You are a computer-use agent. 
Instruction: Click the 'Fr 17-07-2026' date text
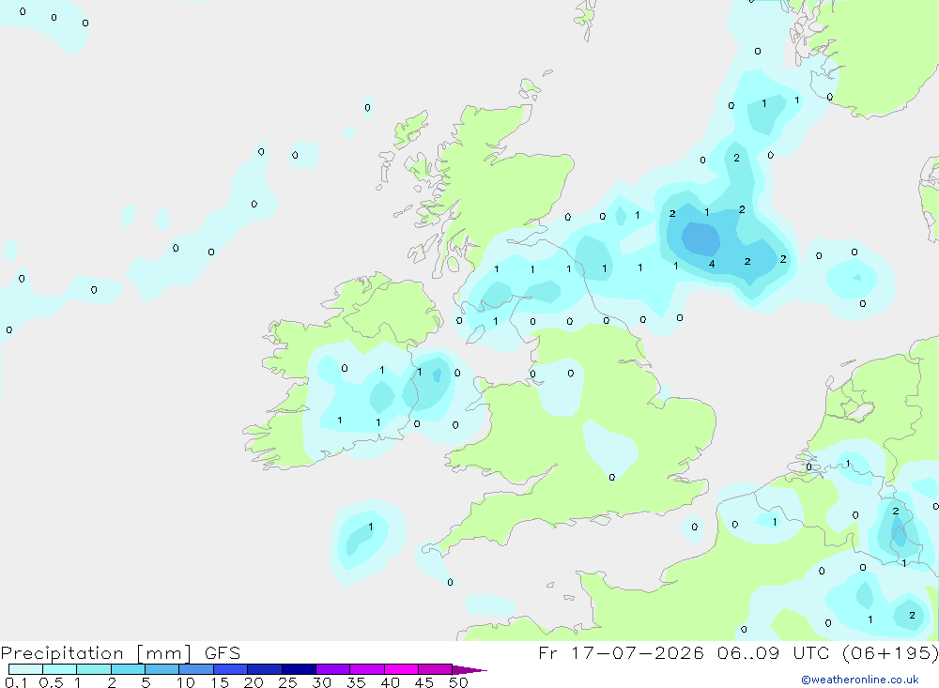(x=621, y=652)
